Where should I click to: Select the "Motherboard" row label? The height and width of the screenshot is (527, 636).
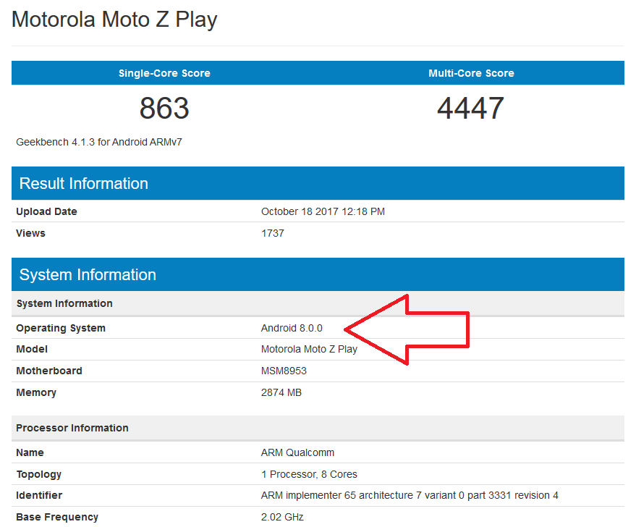49,371
